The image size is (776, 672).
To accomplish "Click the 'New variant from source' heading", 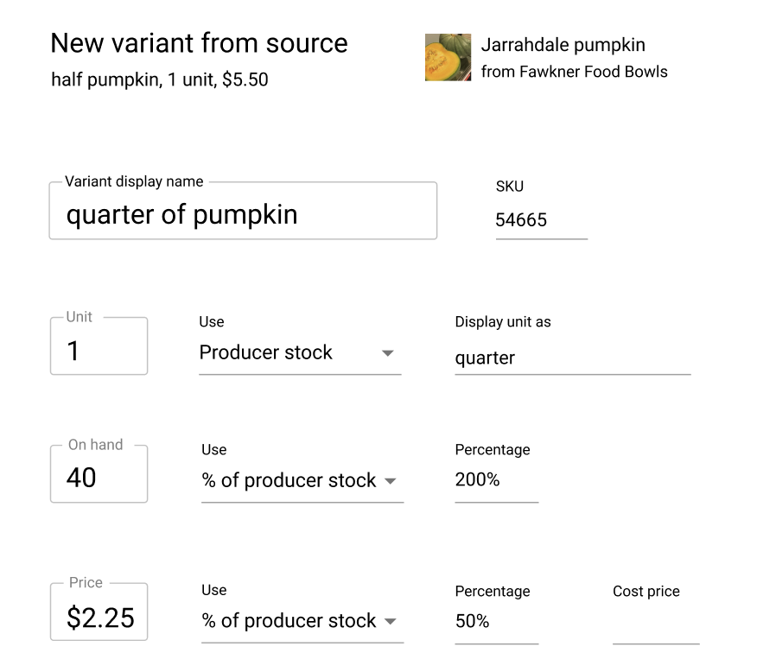I will click(x=199, y=43).
